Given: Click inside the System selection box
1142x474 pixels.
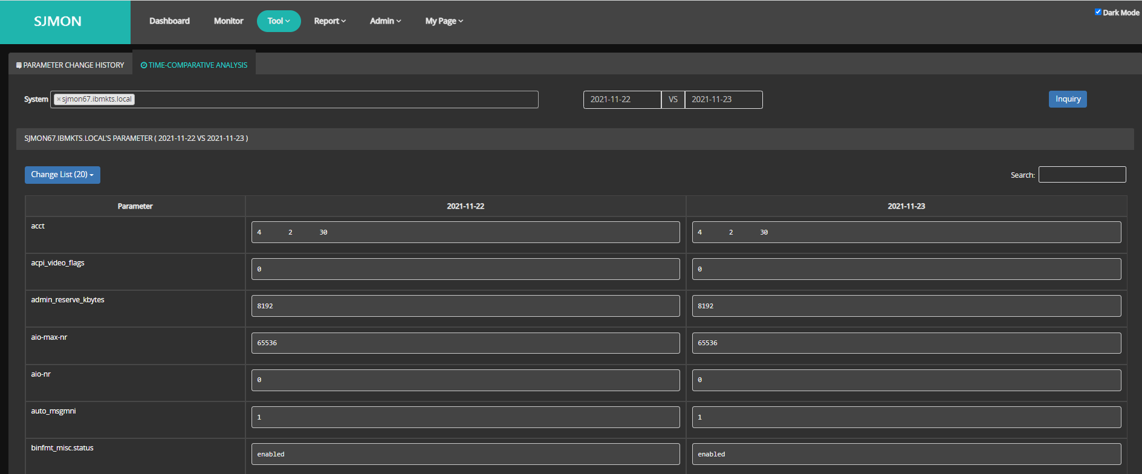Looking at the screenshot, I should pyautogui.click(x=333, y=100).
